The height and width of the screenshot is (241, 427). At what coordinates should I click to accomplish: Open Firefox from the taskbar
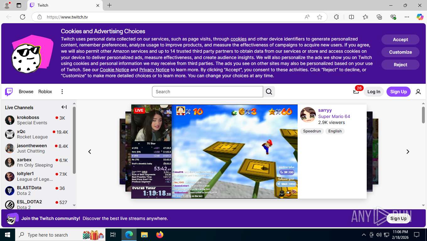point(160,235)
